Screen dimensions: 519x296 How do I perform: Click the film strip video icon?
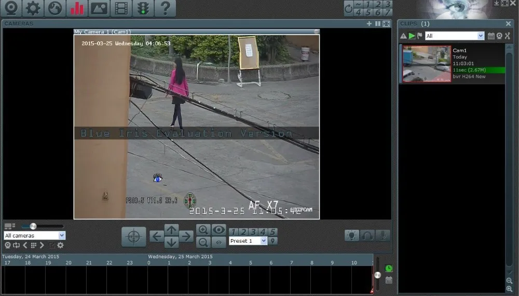point(121,8)
